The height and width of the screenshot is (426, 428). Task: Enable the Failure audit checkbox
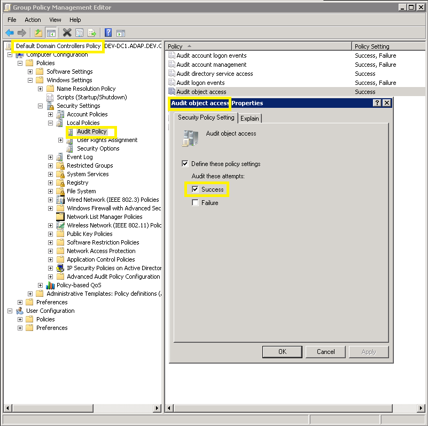[196, 202]
